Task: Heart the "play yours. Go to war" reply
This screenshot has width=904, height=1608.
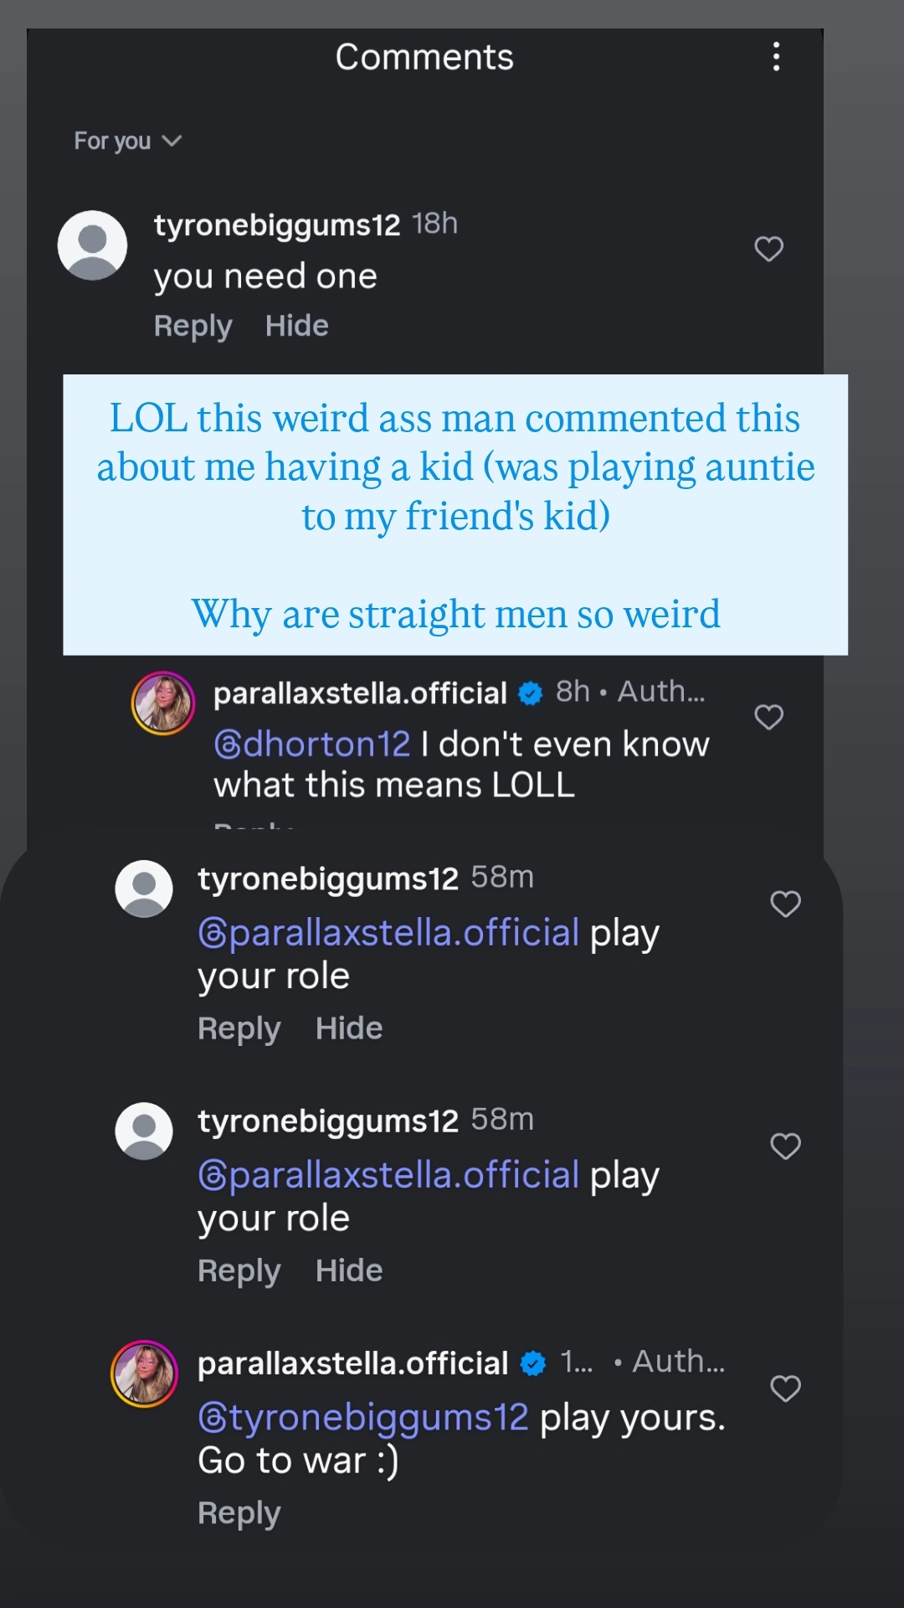Action: click(785, 1389)
